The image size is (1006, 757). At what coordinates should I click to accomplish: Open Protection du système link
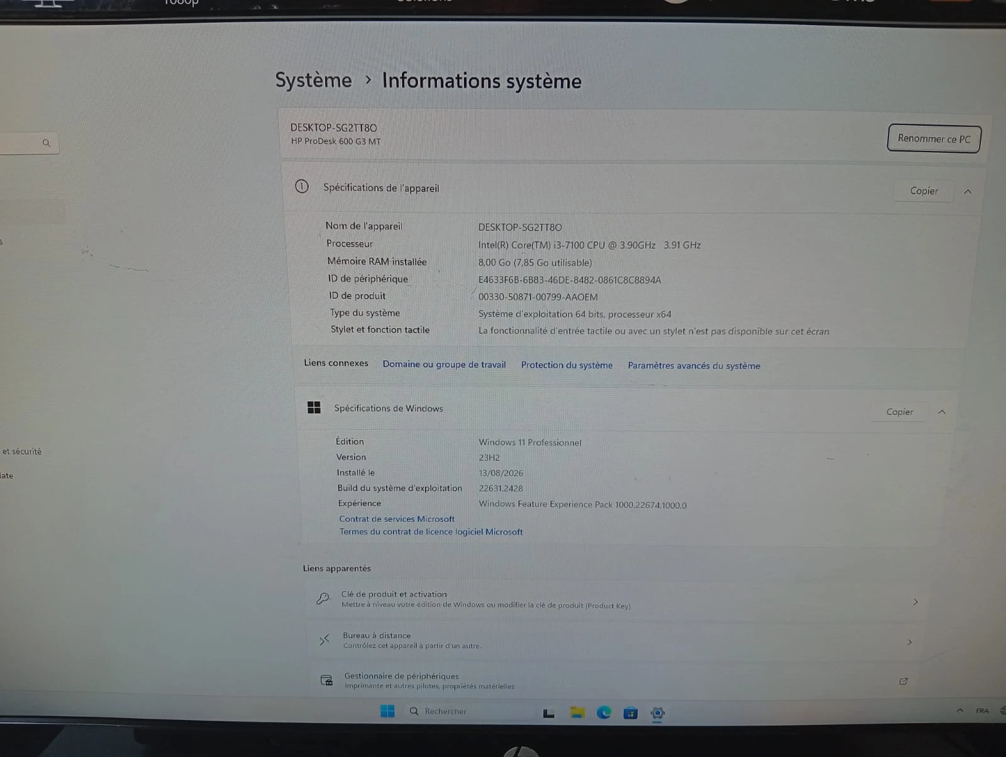pyautogui.click(x=567, y=365)
